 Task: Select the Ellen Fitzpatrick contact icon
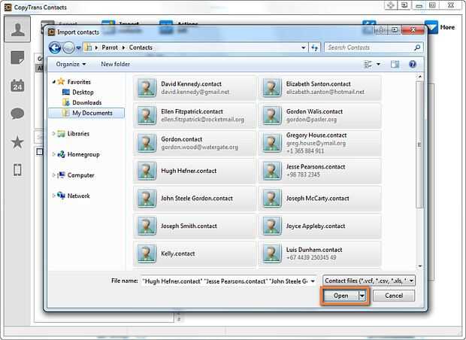coord(147,115)
